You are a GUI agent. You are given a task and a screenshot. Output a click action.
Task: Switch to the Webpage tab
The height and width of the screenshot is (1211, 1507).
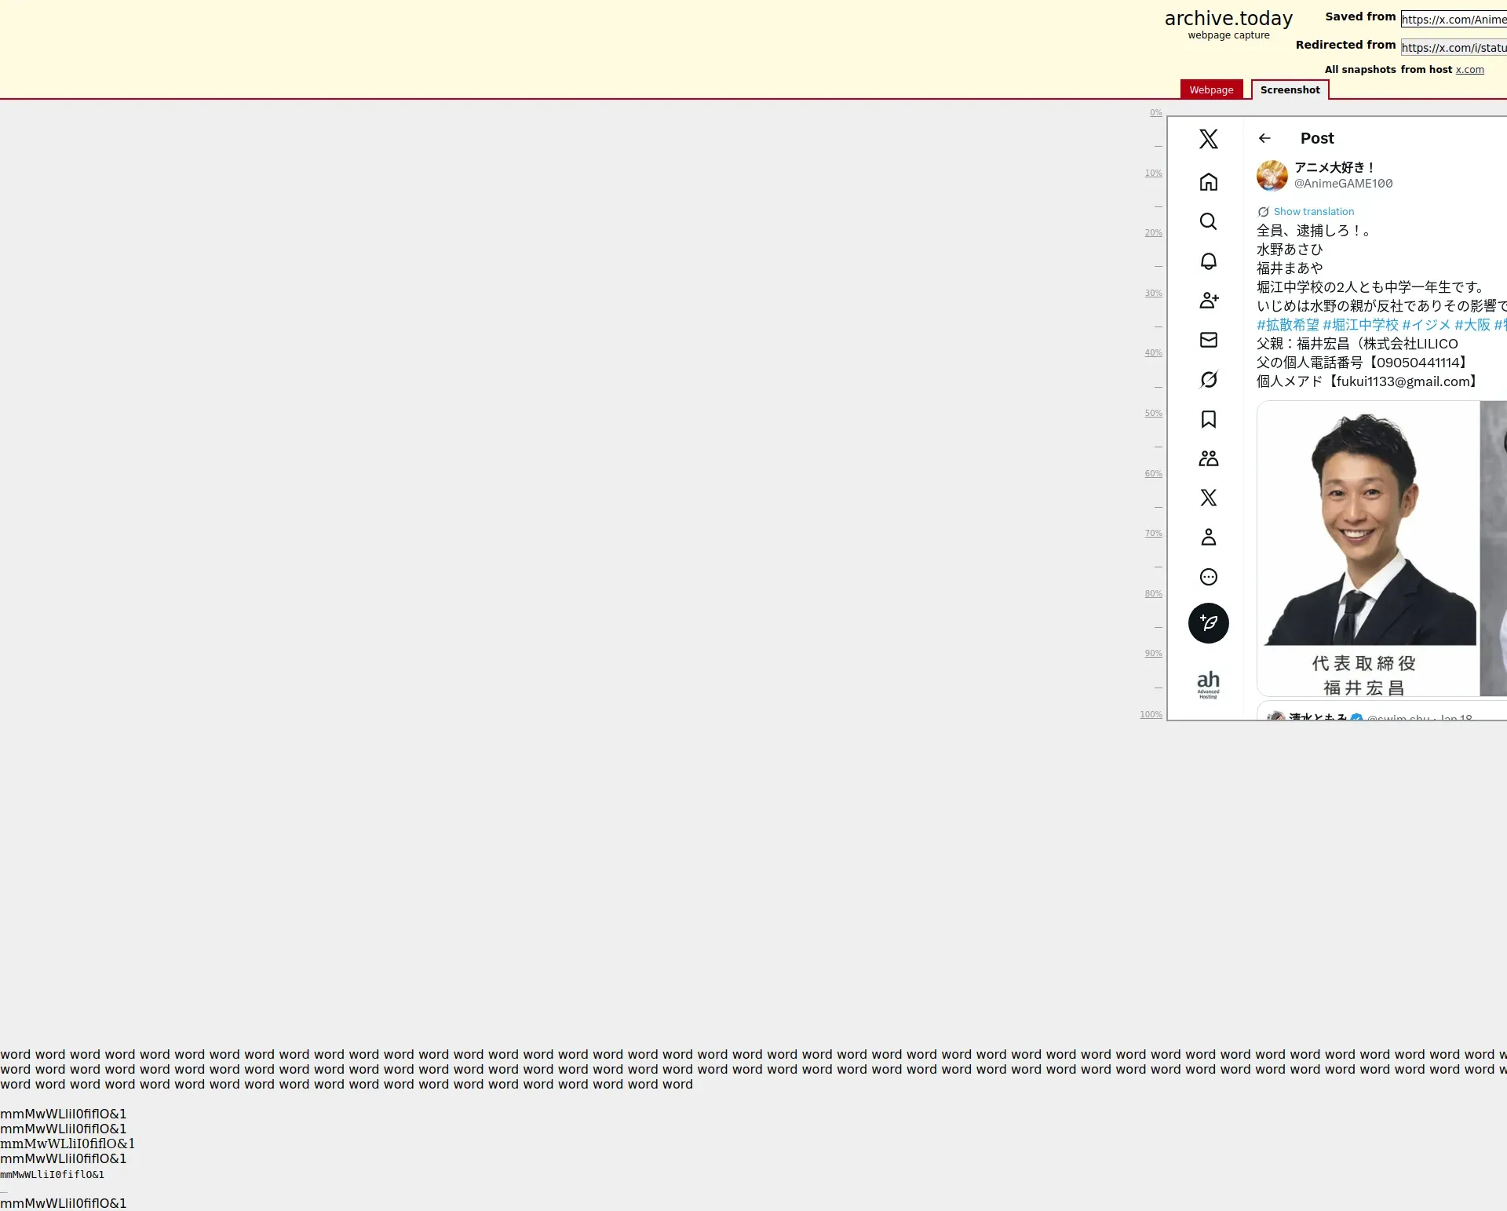click(1210, 89)
